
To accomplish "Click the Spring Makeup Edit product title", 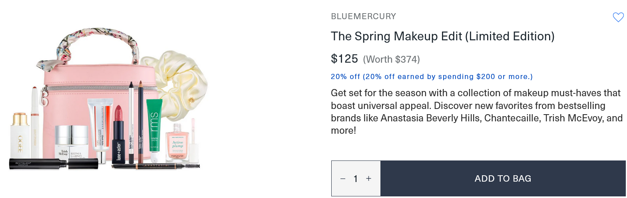I will 442,36.
